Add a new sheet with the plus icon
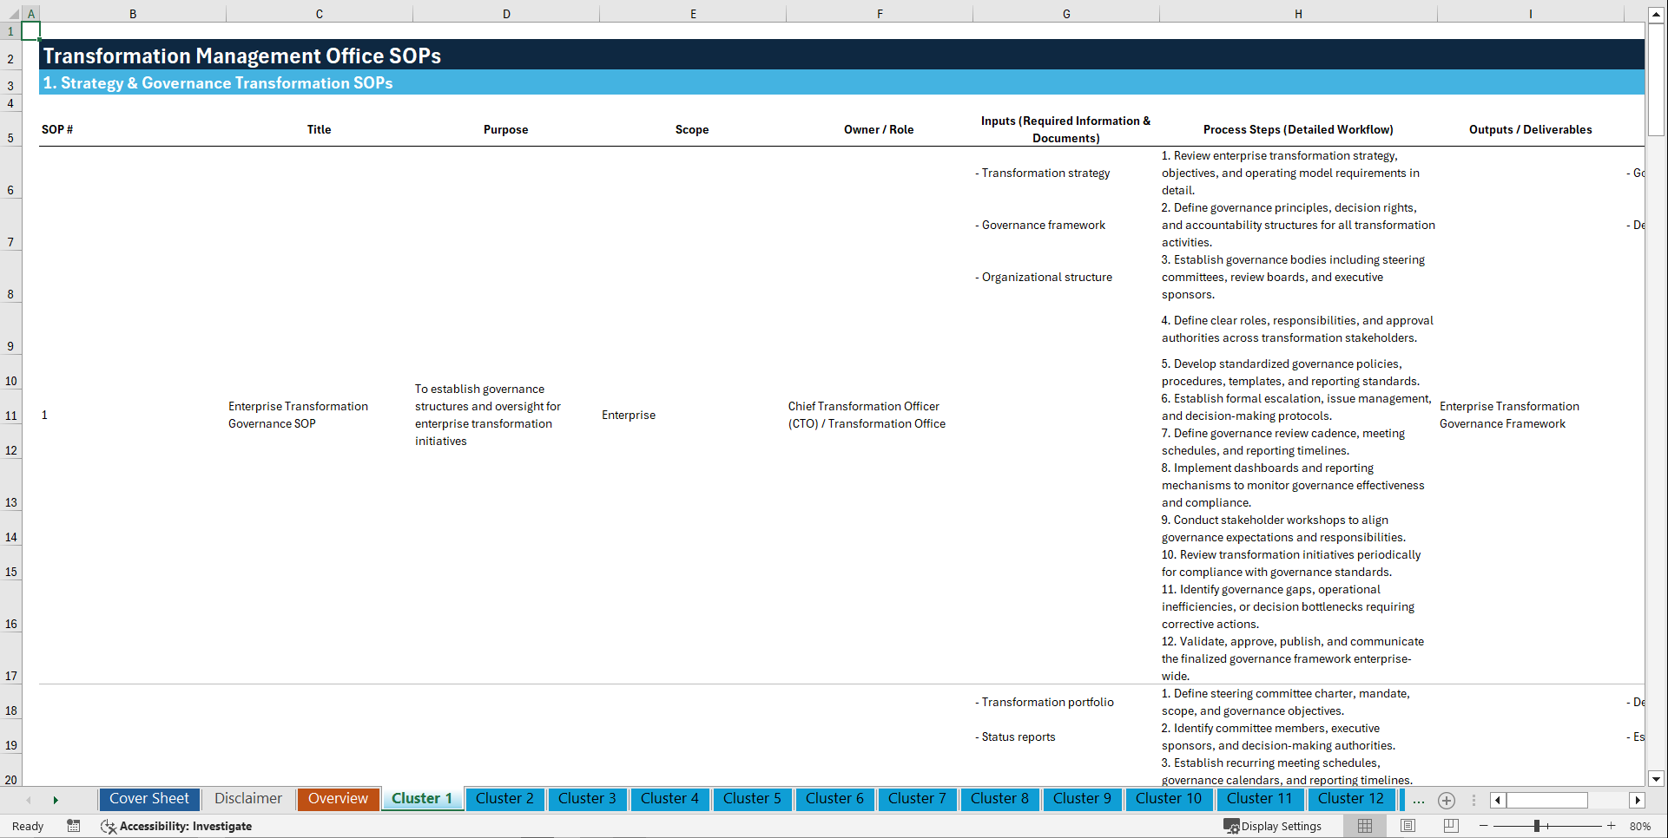This screenshot has height=838, width=1668. point(1447,800)
